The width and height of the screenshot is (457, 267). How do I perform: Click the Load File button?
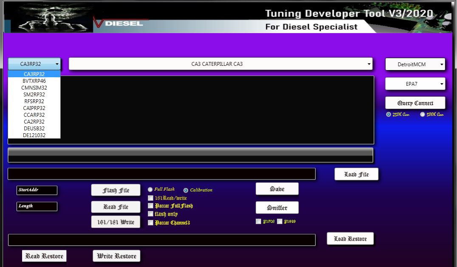tap(356, 174)
